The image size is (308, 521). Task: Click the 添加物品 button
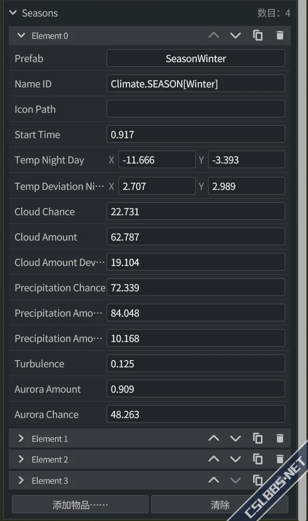[x=80, y=504]
